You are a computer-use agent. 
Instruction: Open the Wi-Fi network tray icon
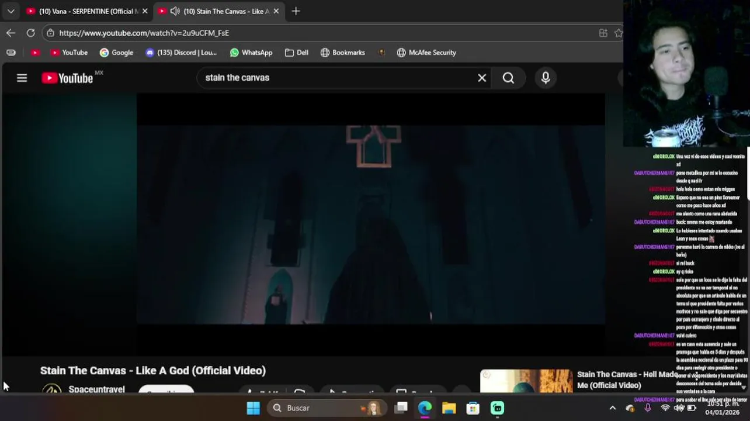click(665, 408)
